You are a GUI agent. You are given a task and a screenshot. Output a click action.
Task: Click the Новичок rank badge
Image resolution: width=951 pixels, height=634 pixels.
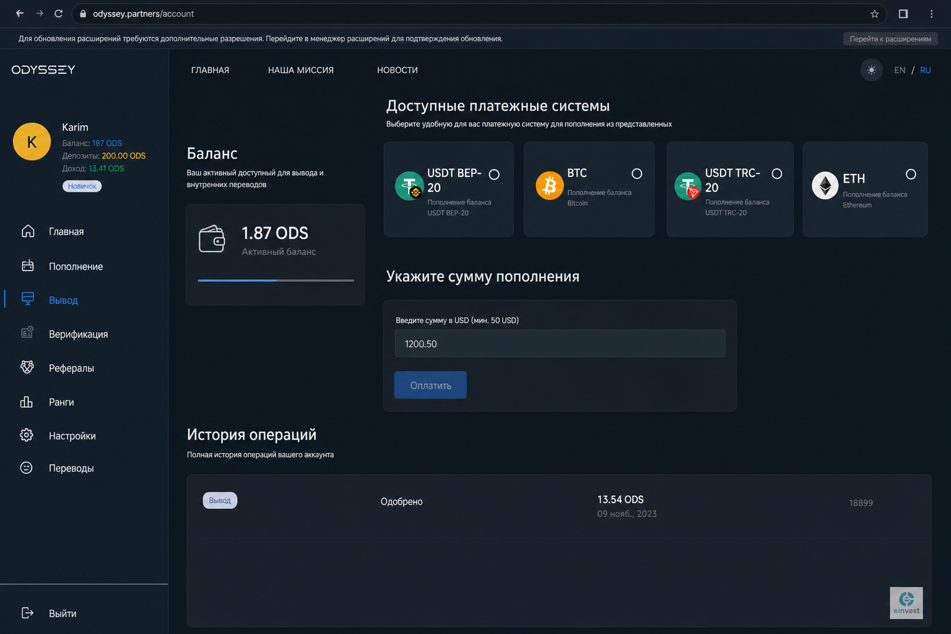82,186
